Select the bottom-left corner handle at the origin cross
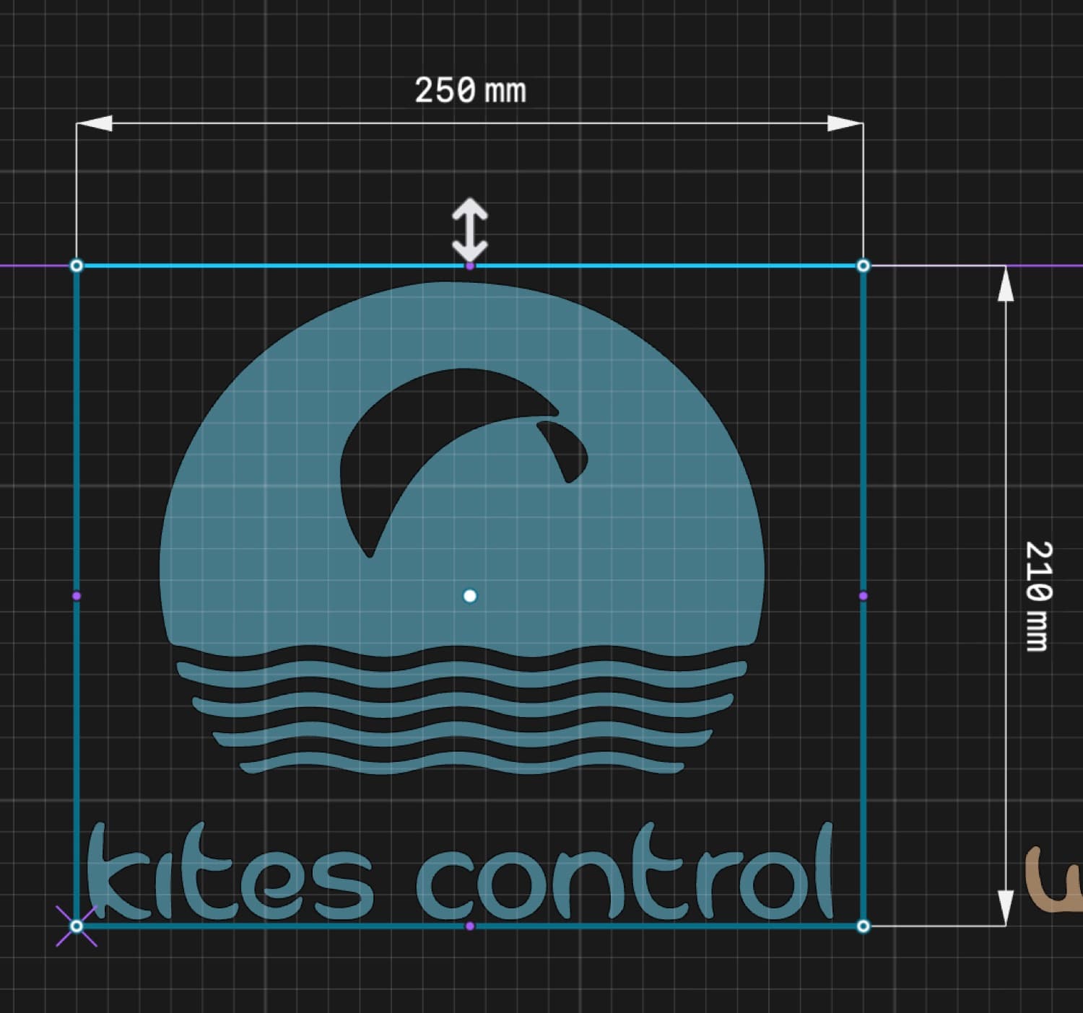 click(x=77, y=926)
